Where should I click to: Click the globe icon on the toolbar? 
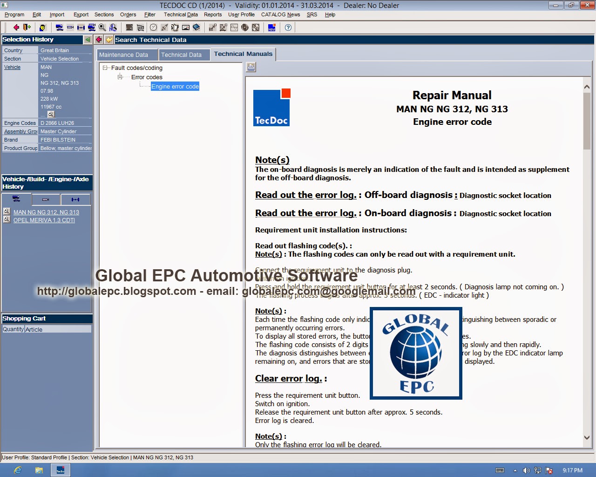pyautogui.click(x=245, y=27)
